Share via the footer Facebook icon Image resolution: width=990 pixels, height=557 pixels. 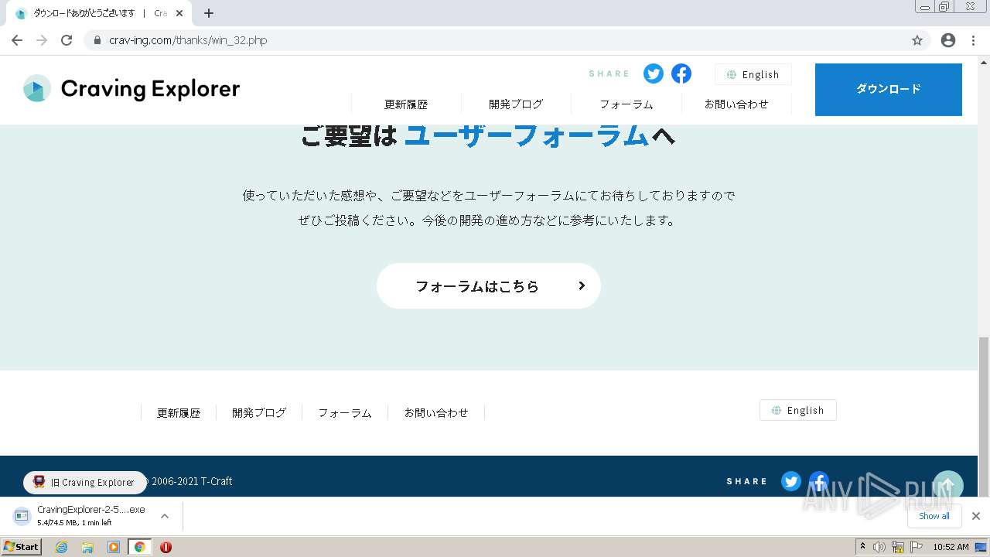[x=818, y=481]
